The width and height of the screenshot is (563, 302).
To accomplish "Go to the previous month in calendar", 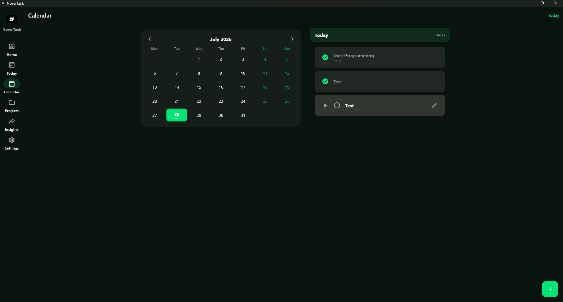I will pyautogui.click(x=150, y=39).
